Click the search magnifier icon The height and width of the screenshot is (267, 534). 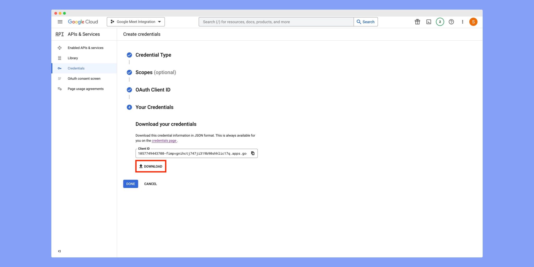pos(359,22)
